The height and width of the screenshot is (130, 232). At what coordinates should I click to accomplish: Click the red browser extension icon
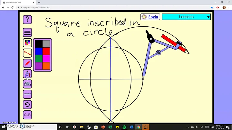tap(217, 7)
